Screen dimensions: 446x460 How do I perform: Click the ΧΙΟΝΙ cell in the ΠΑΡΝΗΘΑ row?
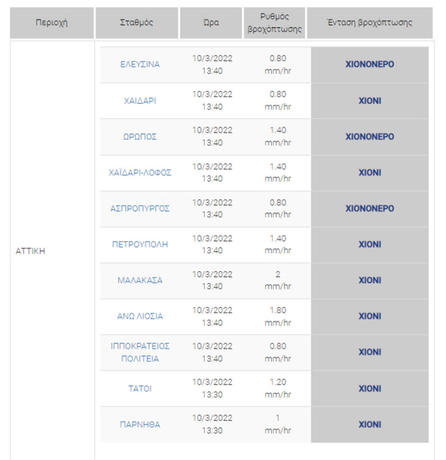point(369,424)
